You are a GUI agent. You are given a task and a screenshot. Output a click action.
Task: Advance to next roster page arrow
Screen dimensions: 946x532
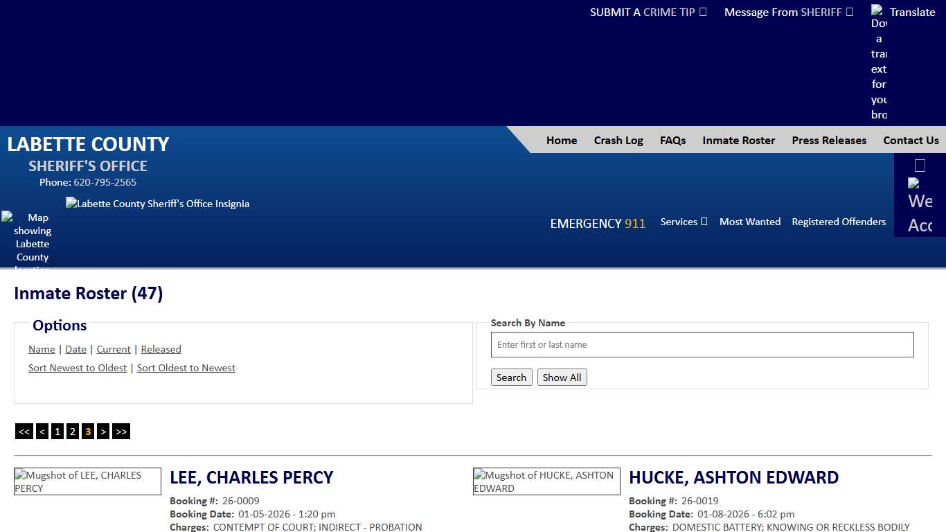(103, 432)
